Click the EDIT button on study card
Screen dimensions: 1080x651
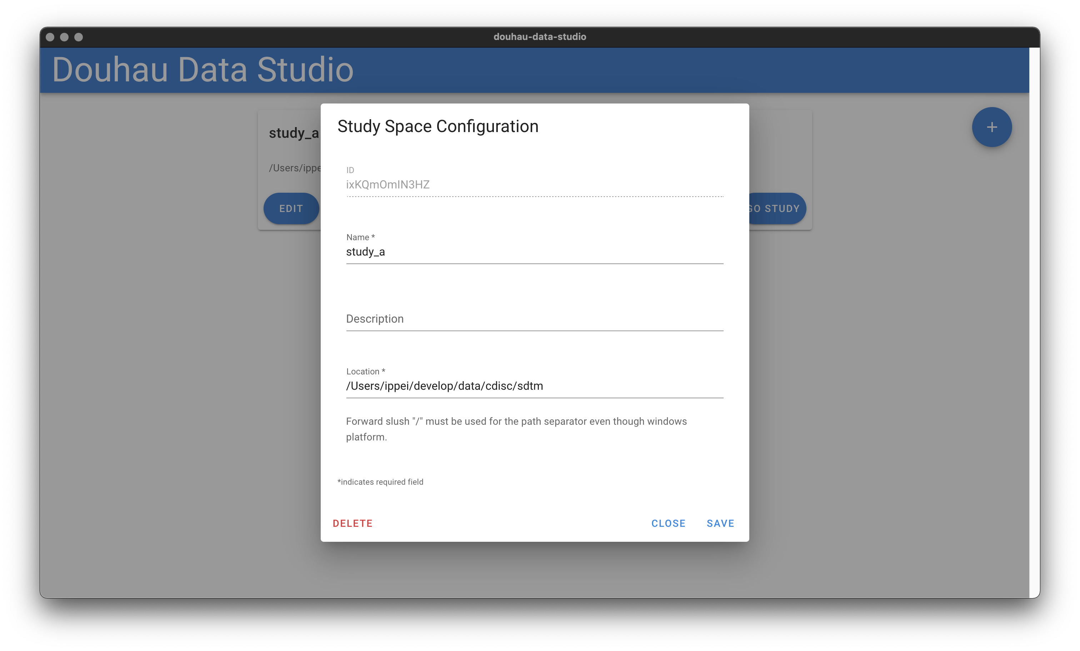[291, 207]
